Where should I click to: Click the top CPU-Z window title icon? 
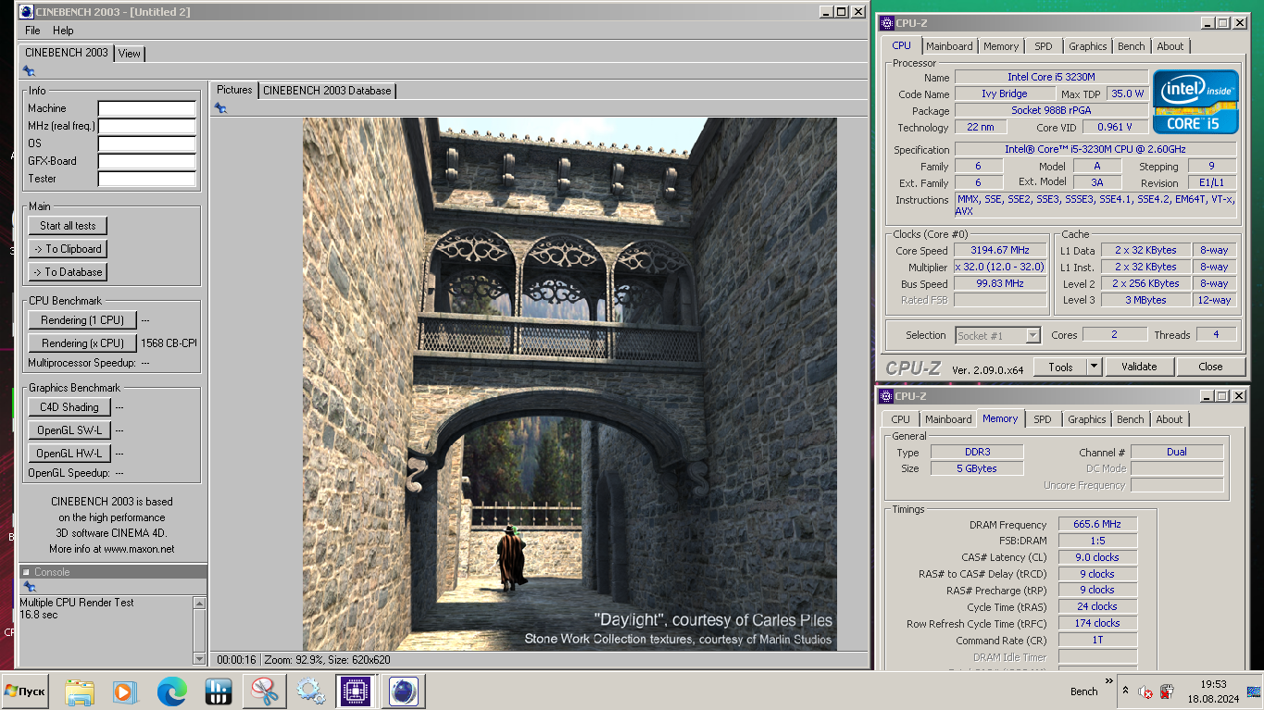tap(886, 22)
